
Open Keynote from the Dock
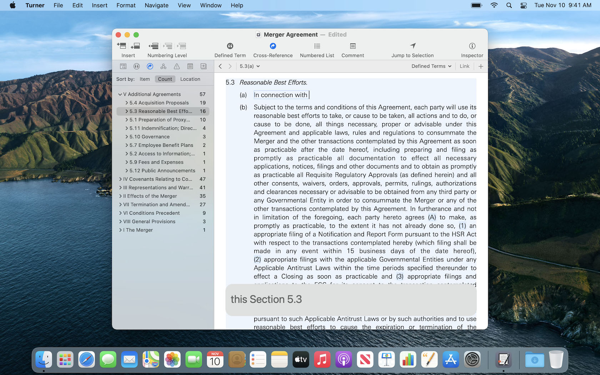click(386, 360)
